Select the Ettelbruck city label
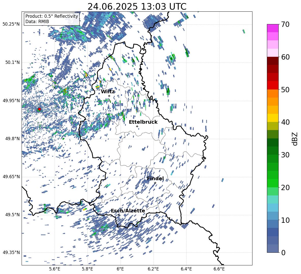The height and width of the screenshot is (274, 301). (143, 122)
